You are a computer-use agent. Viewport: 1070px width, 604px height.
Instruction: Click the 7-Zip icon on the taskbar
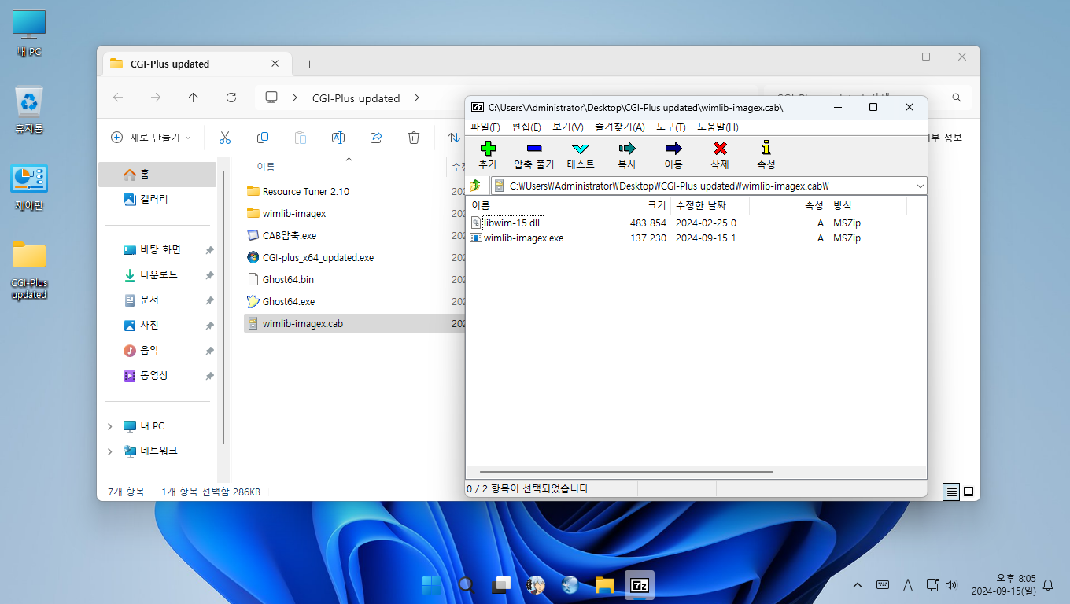pyautogui.click(x=640, y=585)
